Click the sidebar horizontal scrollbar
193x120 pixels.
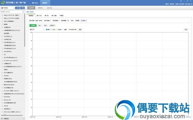(x=12, y=115)
